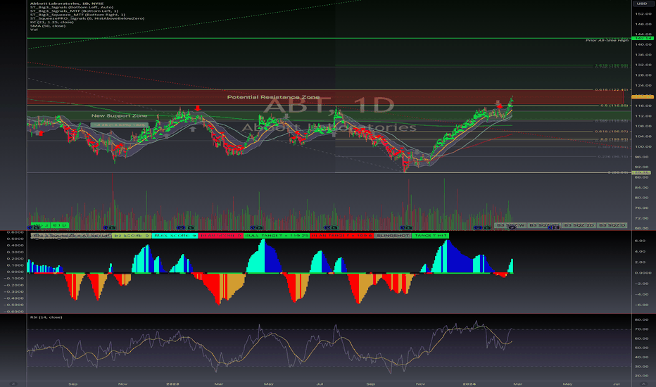Click the KC (21, 1.25, close) indicator legend
The width and height of the screenshot is (656, 387).
(51, 23)
